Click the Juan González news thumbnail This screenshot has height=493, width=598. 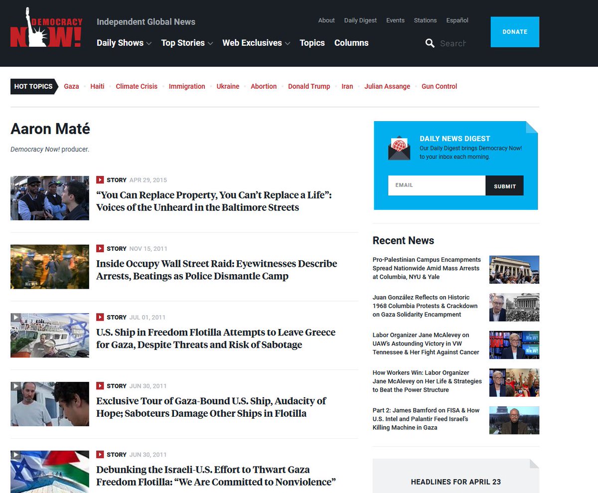514,307
